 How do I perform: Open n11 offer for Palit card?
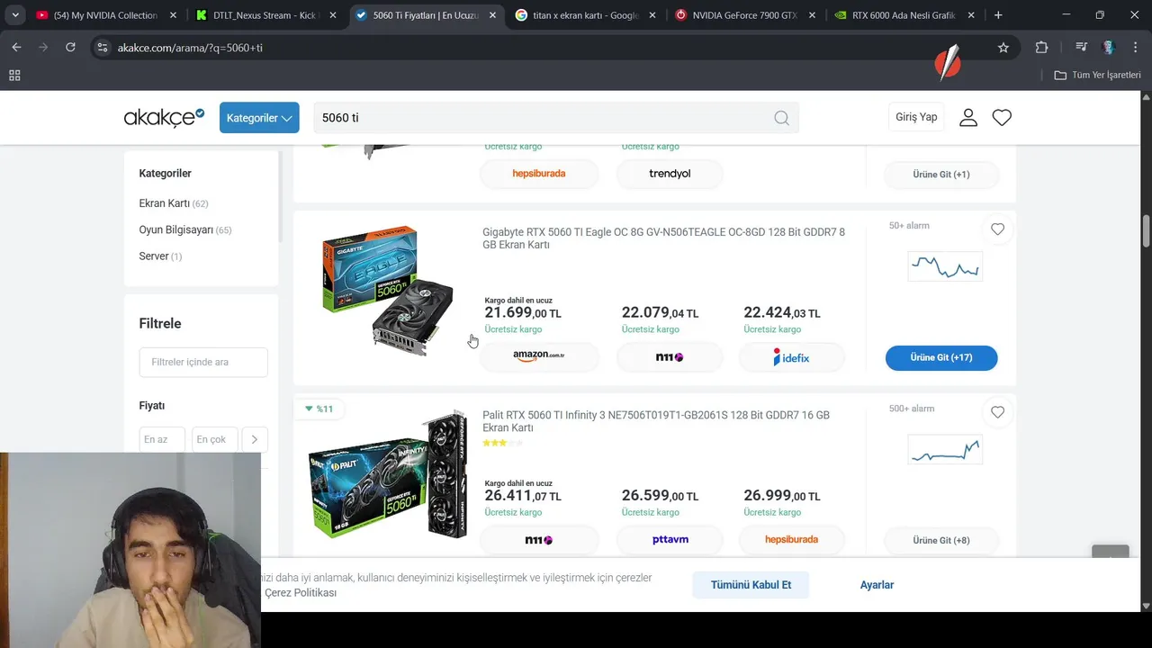pyautogui.click(x=539, y=540)
